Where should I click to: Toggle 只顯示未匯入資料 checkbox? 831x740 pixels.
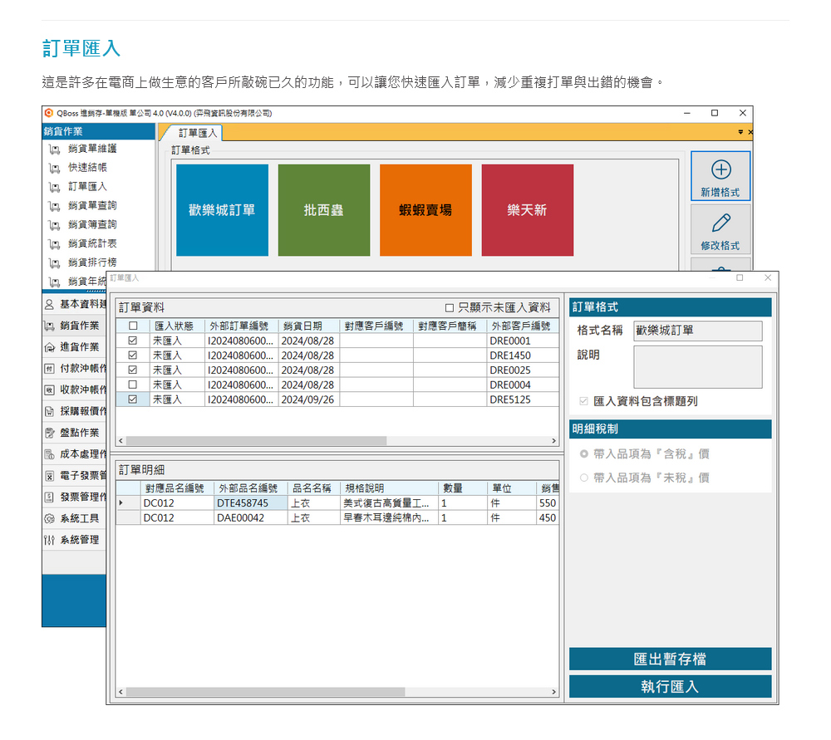[x=450, y=307]
